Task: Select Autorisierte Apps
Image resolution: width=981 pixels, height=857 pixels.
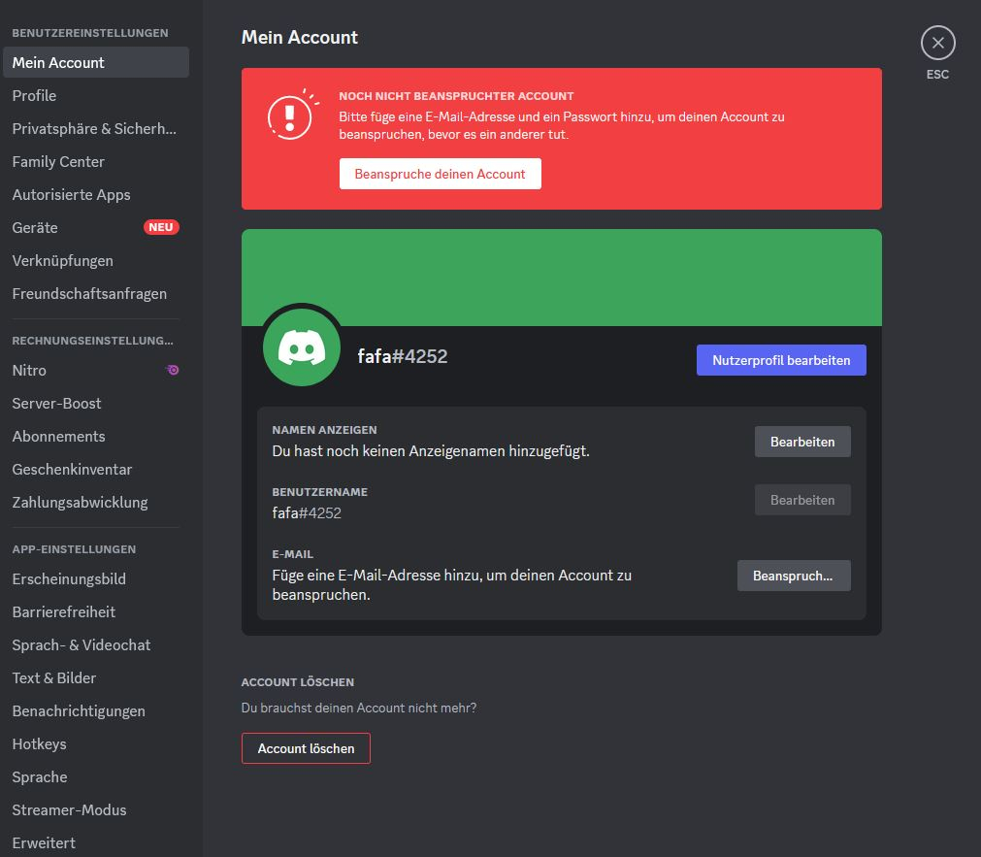Action: pyautogui.click(x=96, y=195)
